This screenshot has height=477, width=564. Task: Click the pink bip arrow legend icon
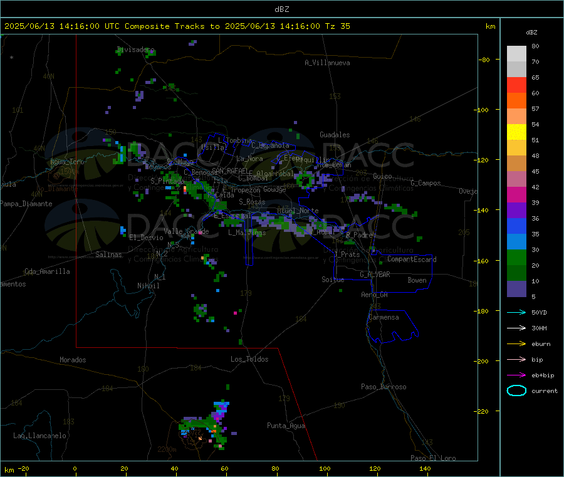[516, 359]
